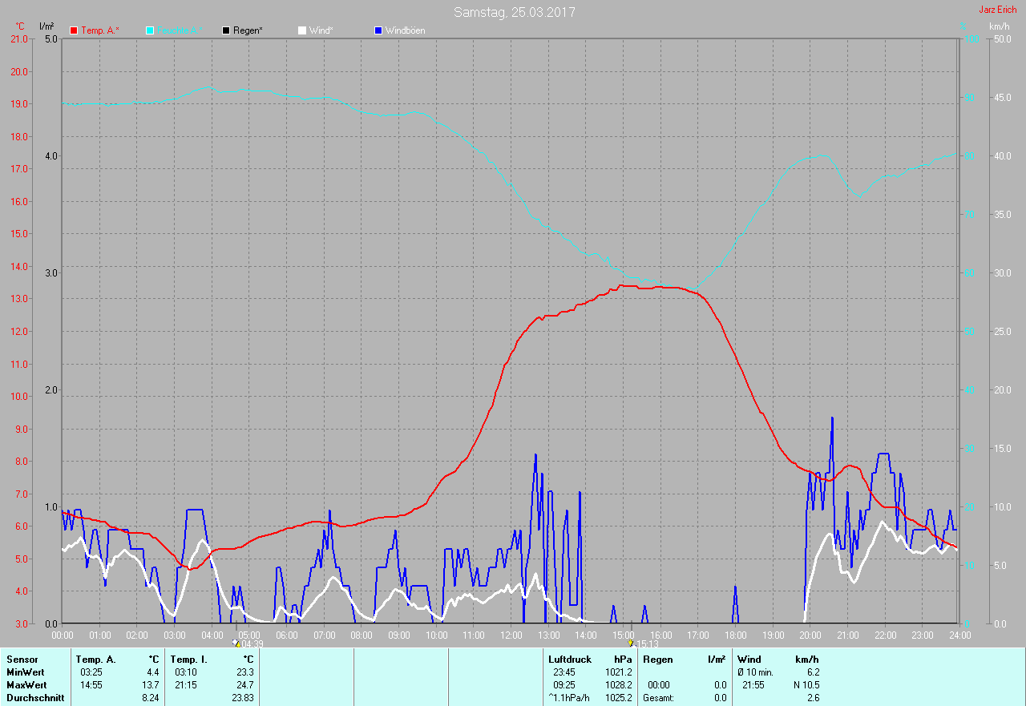Viewport: 1026px width, 706px height.
Task: Select the Temp. A. legend label
Action: click(99, 30)
